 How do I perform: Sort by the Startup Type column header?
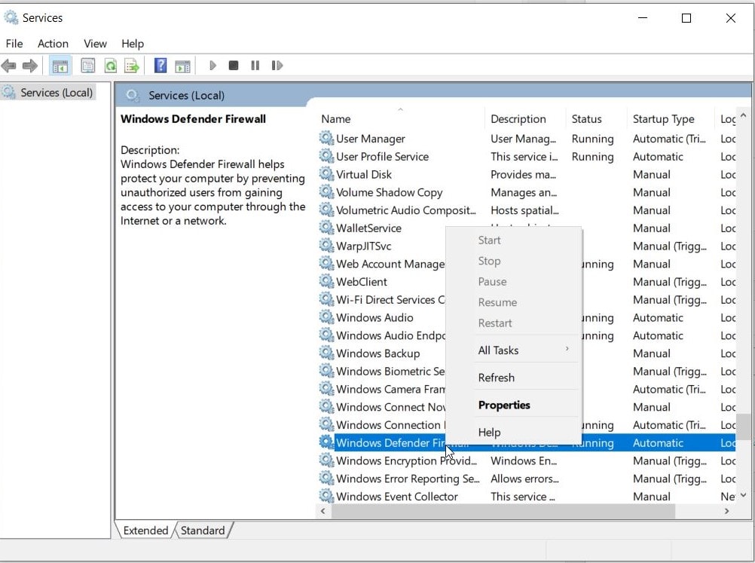pos(663,119)
